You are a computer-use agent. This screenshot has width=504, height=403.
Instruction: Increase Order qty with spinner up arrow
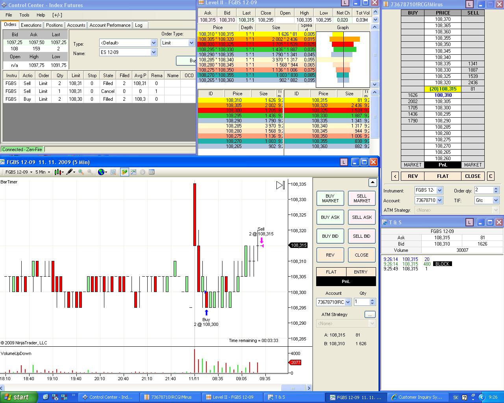tap(496, 188)
